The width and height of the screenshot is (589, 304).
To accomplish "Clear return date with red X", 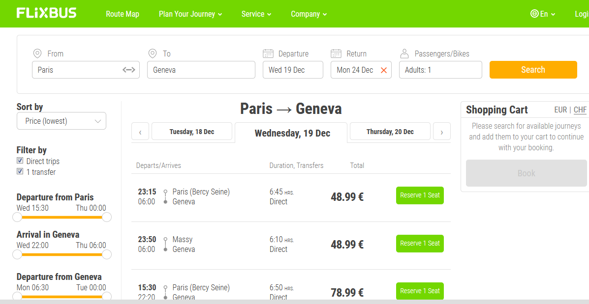I will point(383,70).
